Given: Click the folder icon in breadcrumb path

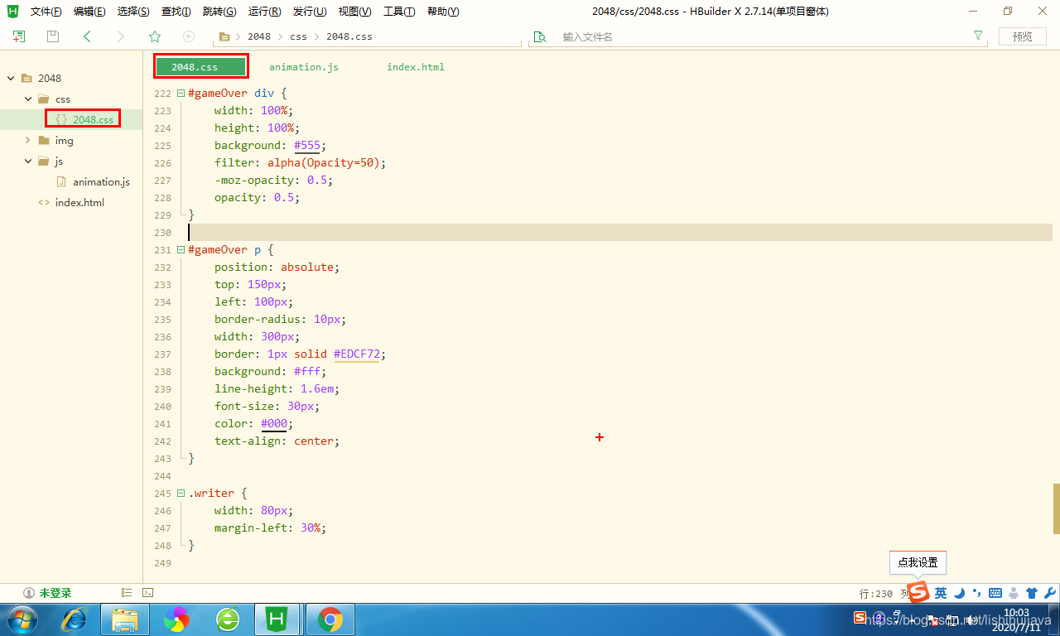Looking at the screenshot, I should pos(224,36).
